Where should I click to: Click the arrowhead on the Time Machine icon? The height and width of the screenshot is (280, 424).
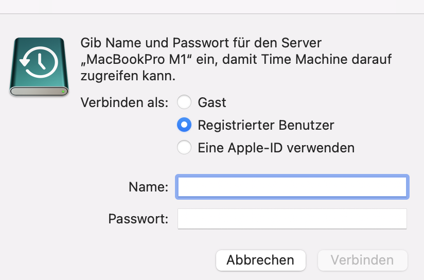pyautogui.click(x=24, y=63)
